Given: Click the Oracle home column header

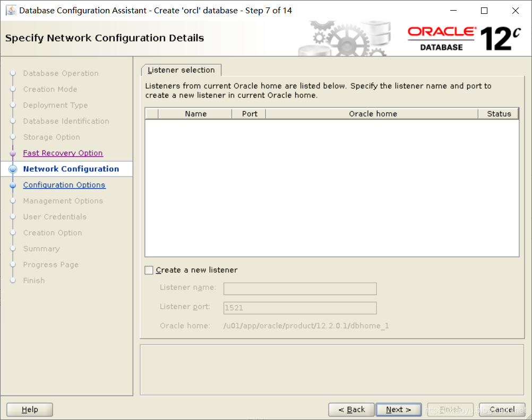Looking at the screenshot, I should 372,114.
